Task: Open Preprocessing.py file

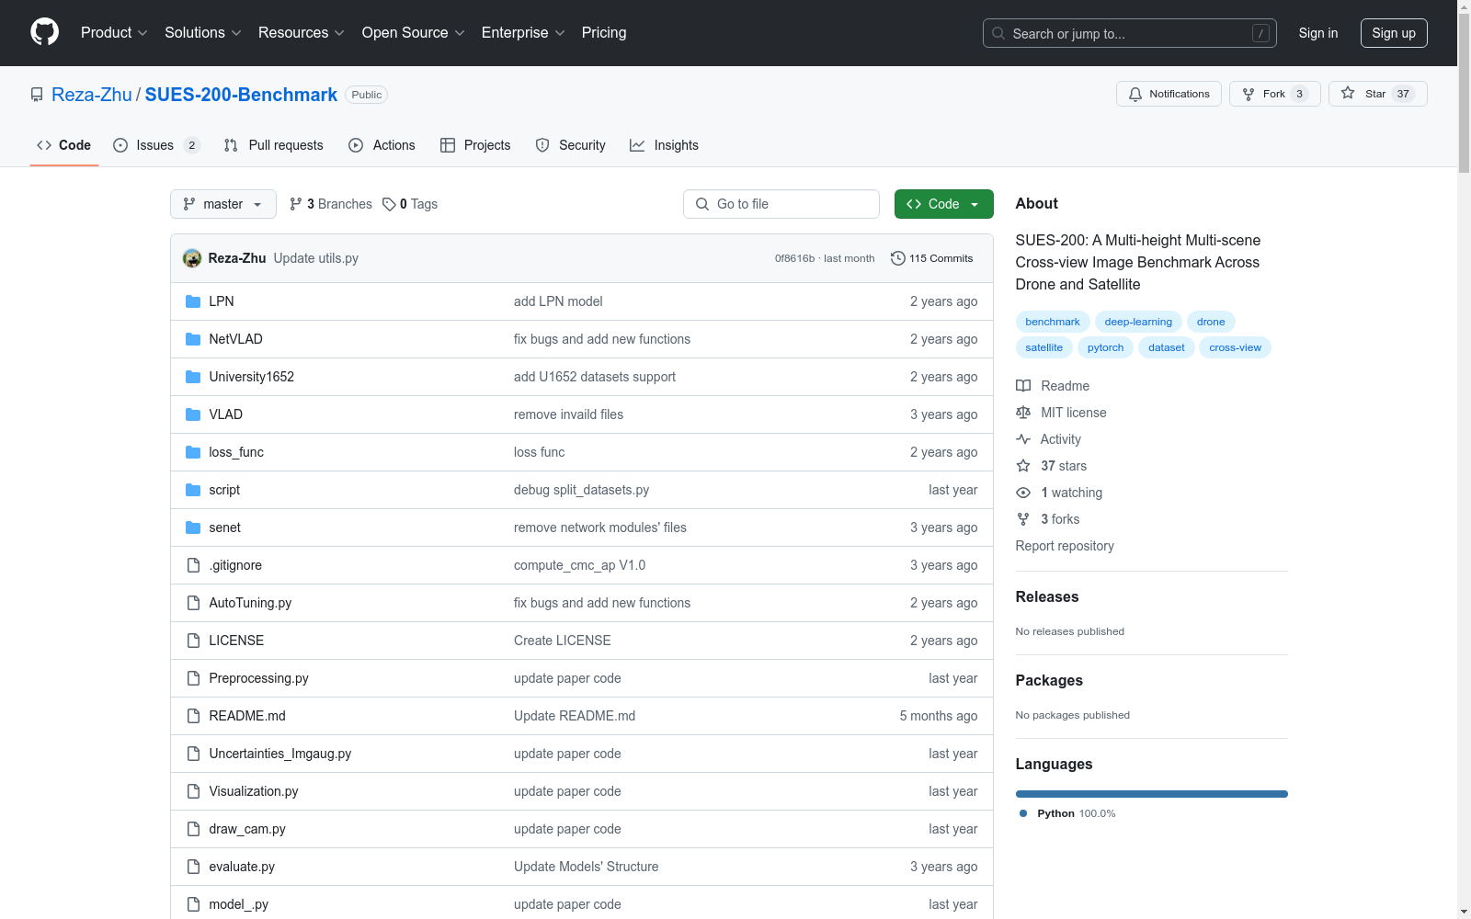Action: (x=258, y=678)
